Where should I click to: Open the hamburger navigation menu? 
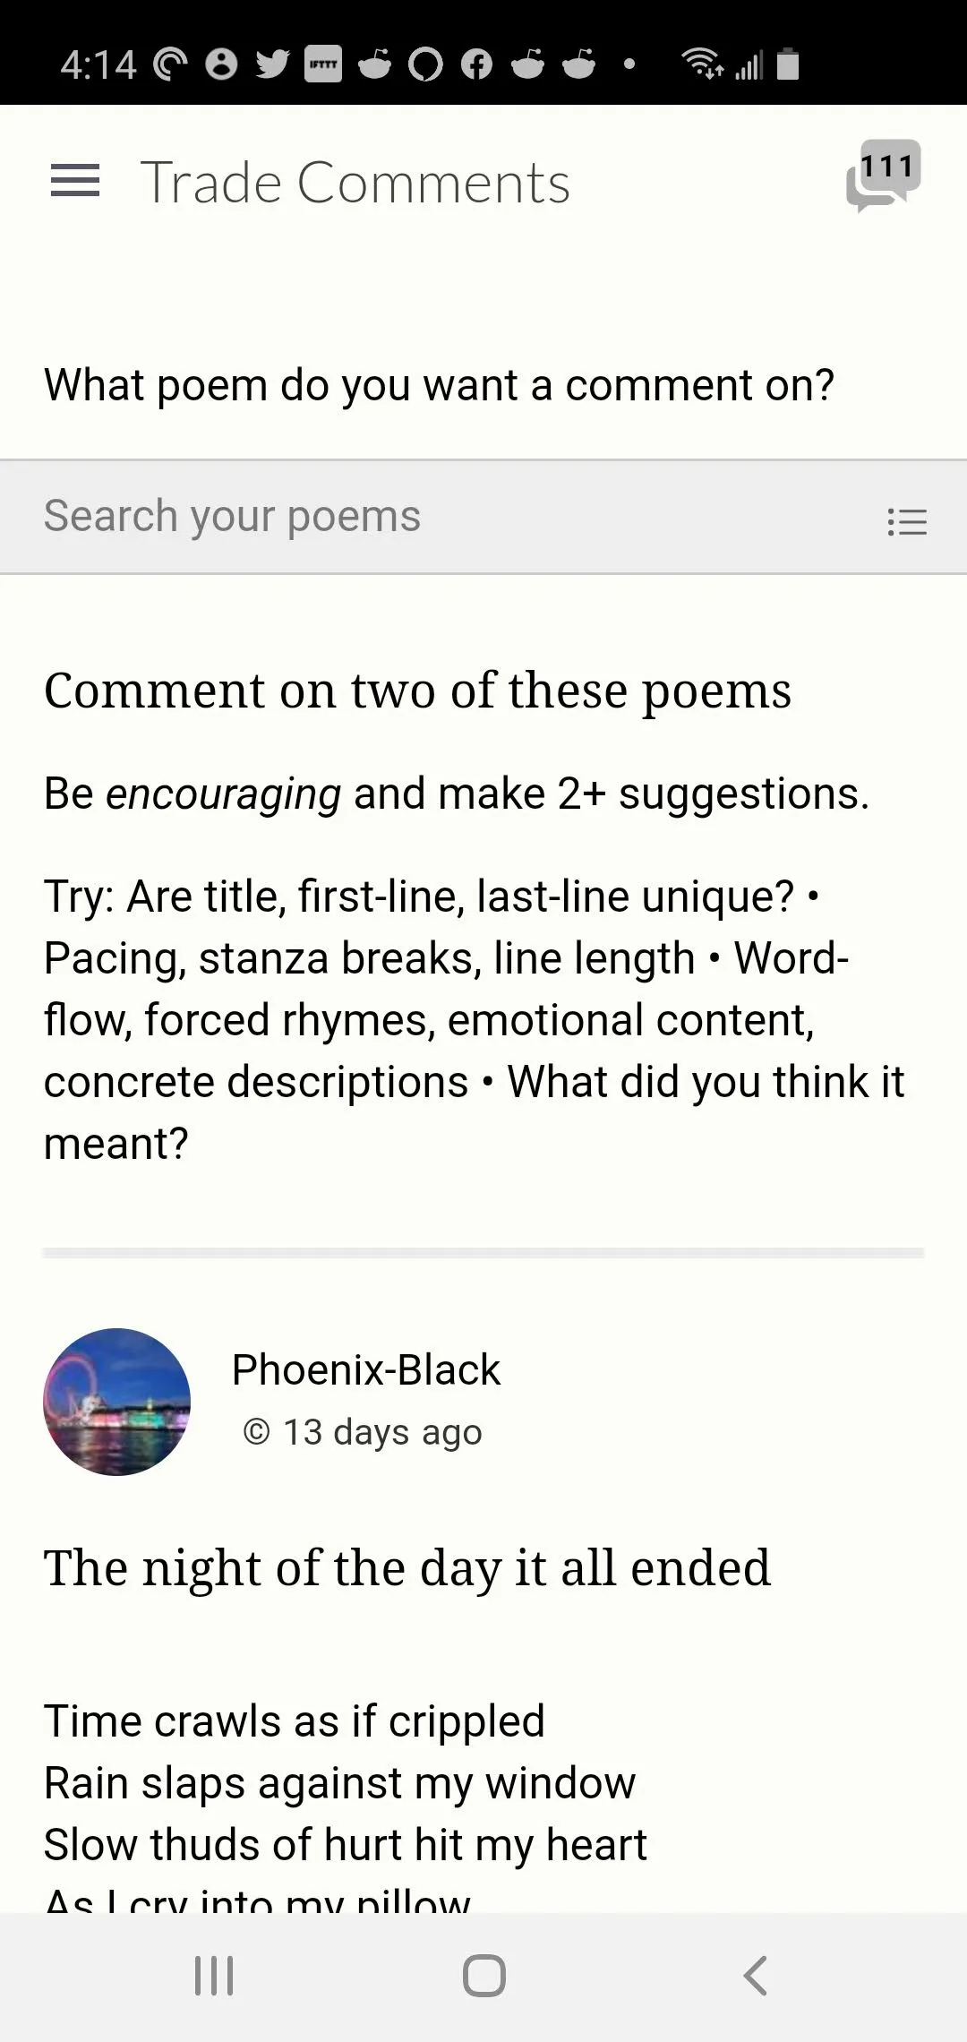[75, 181]
